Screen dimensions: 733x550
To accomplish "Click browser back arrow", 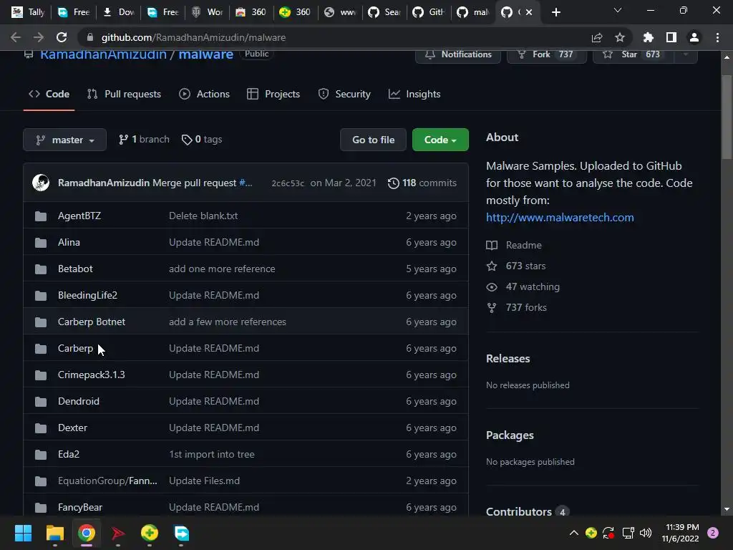I will (16, 37).
